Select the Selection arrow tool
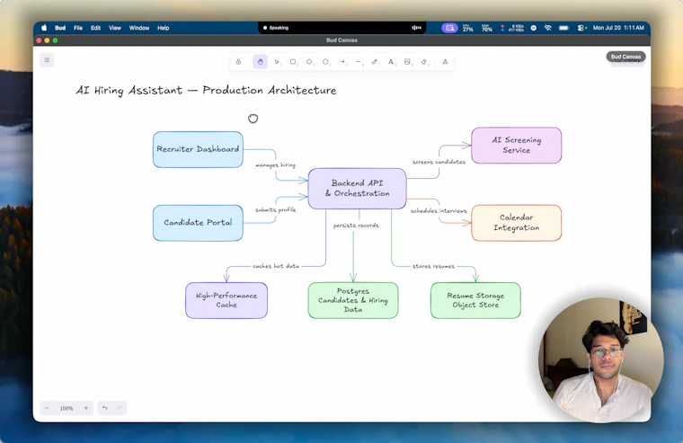The image size is (683, 443). tap(277, 62)
